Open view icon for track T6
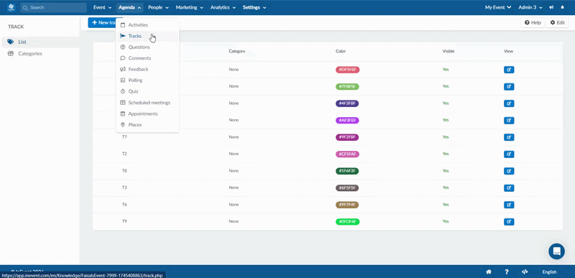Viewport: 575px width, 278px height. pos(509,205)
